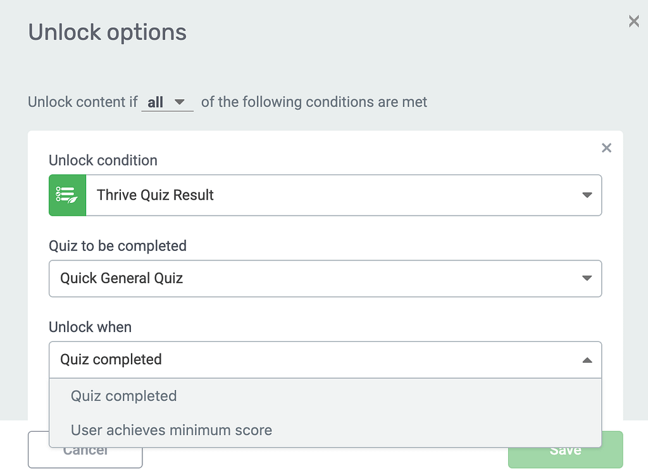Close the Unlock options dialog

pos(633,22)
